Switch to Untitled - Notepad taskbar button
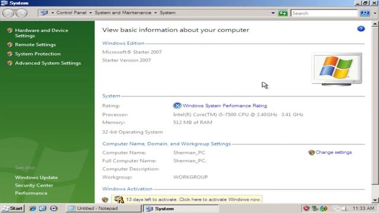379x213 pixels. coord(104,208)
